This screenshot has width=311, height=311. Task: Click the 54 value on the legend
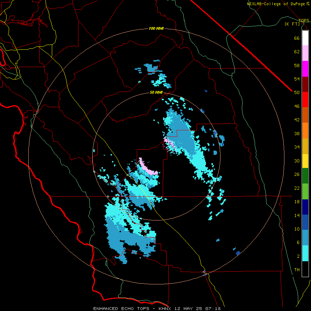pos(297,79)
